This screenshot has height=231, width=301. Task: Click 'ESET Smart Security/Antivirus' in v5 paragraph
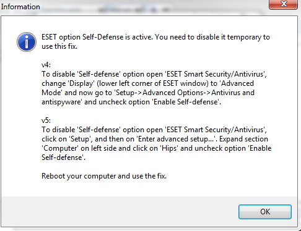(x=215, y=130)
